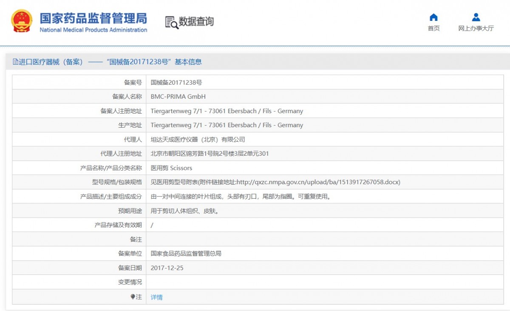Click the 产品描述/主要组成成分 label

coord(111,197)
